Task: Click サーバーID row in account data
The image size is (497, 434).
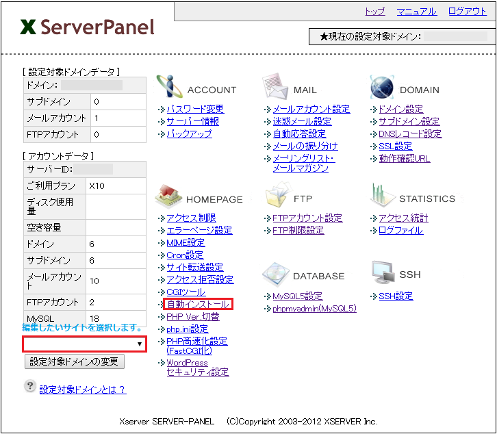Action: pos(85,170)
